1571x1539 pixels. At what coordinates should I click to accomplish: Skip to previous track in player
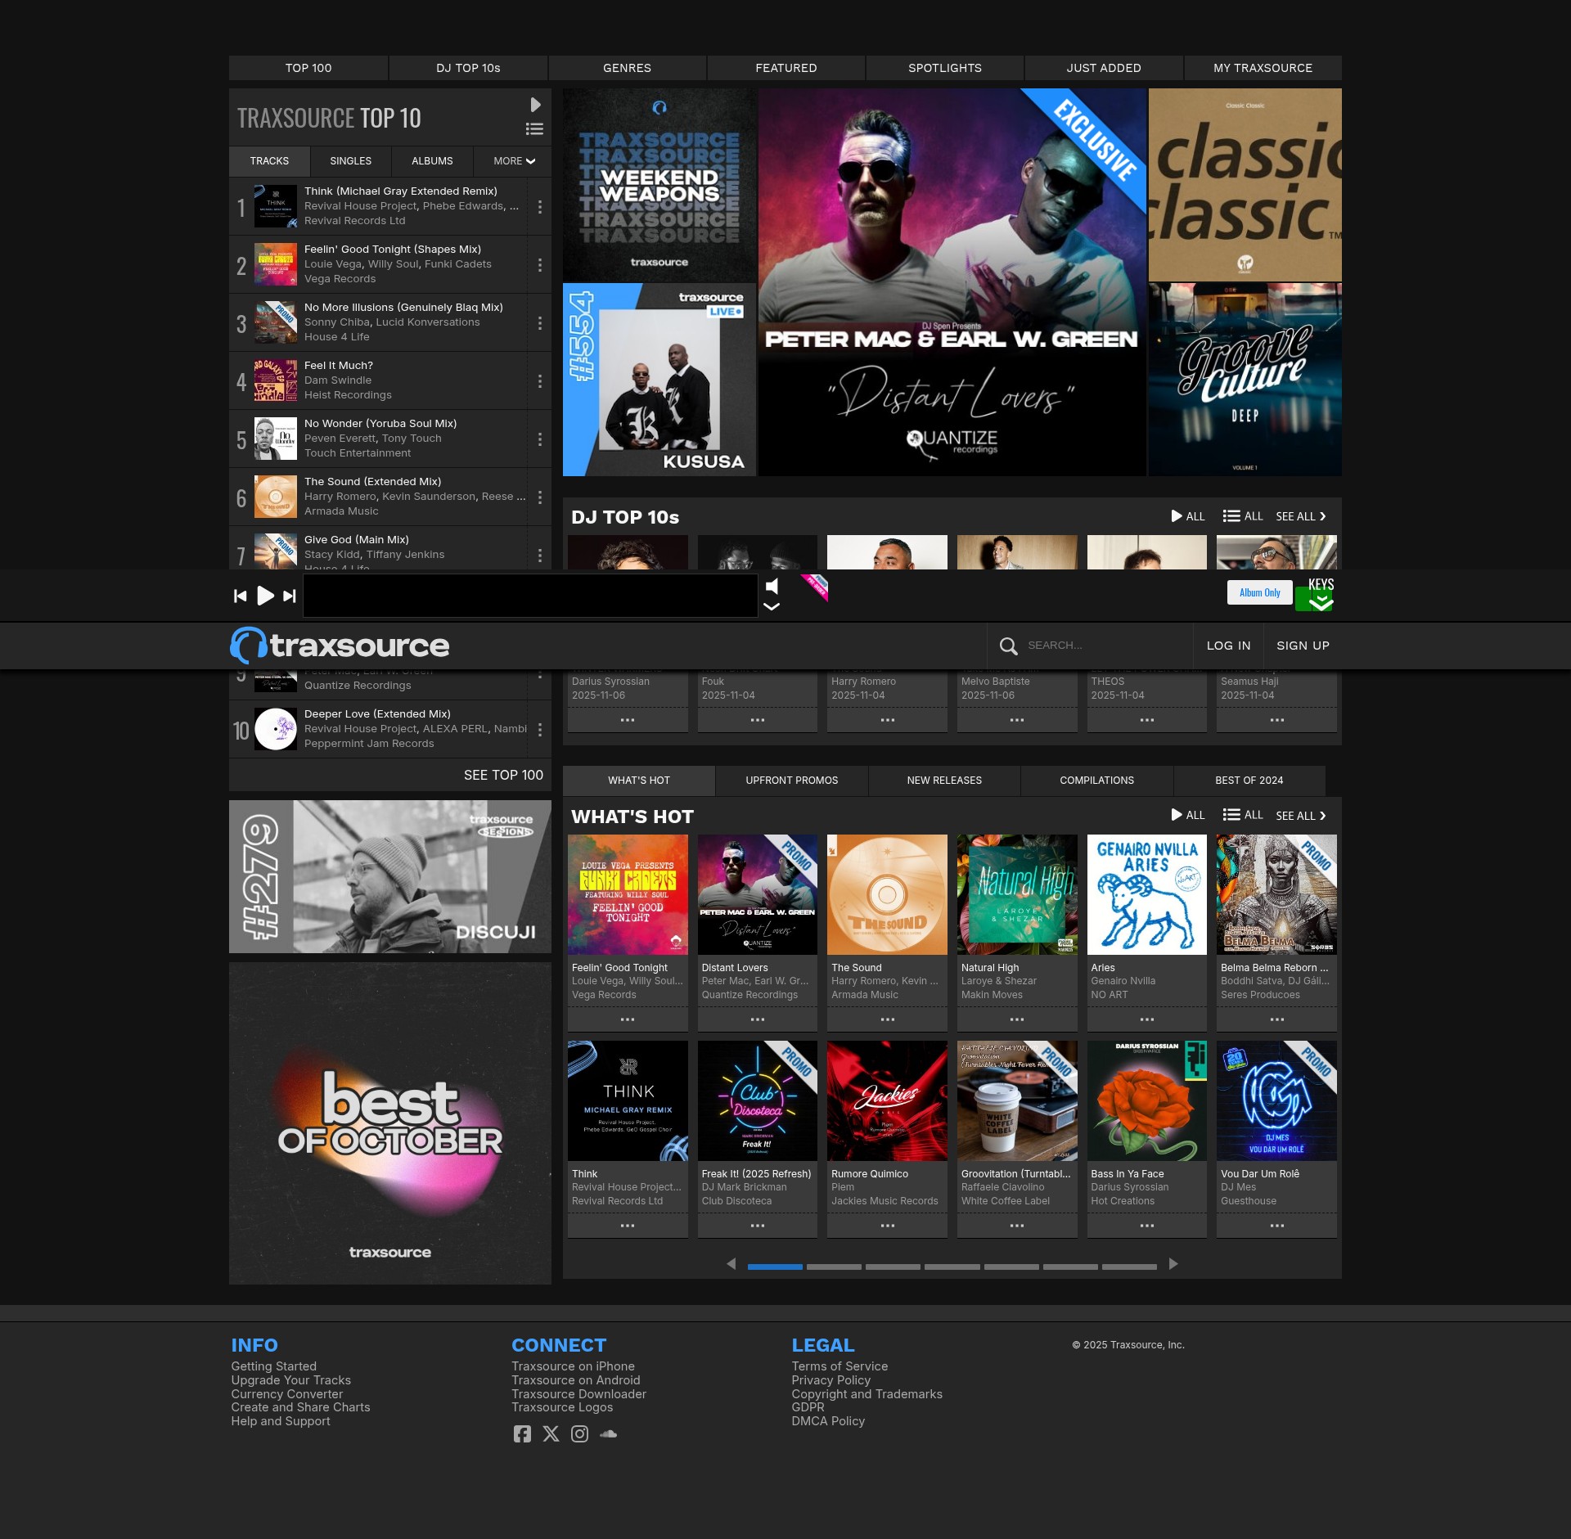(x=241, y=596)
